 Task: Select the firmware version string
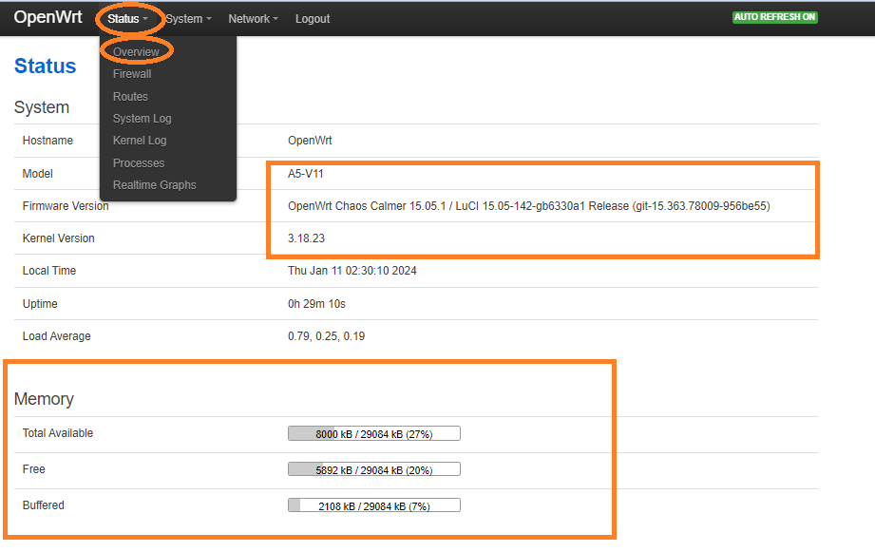coord(529,206)
